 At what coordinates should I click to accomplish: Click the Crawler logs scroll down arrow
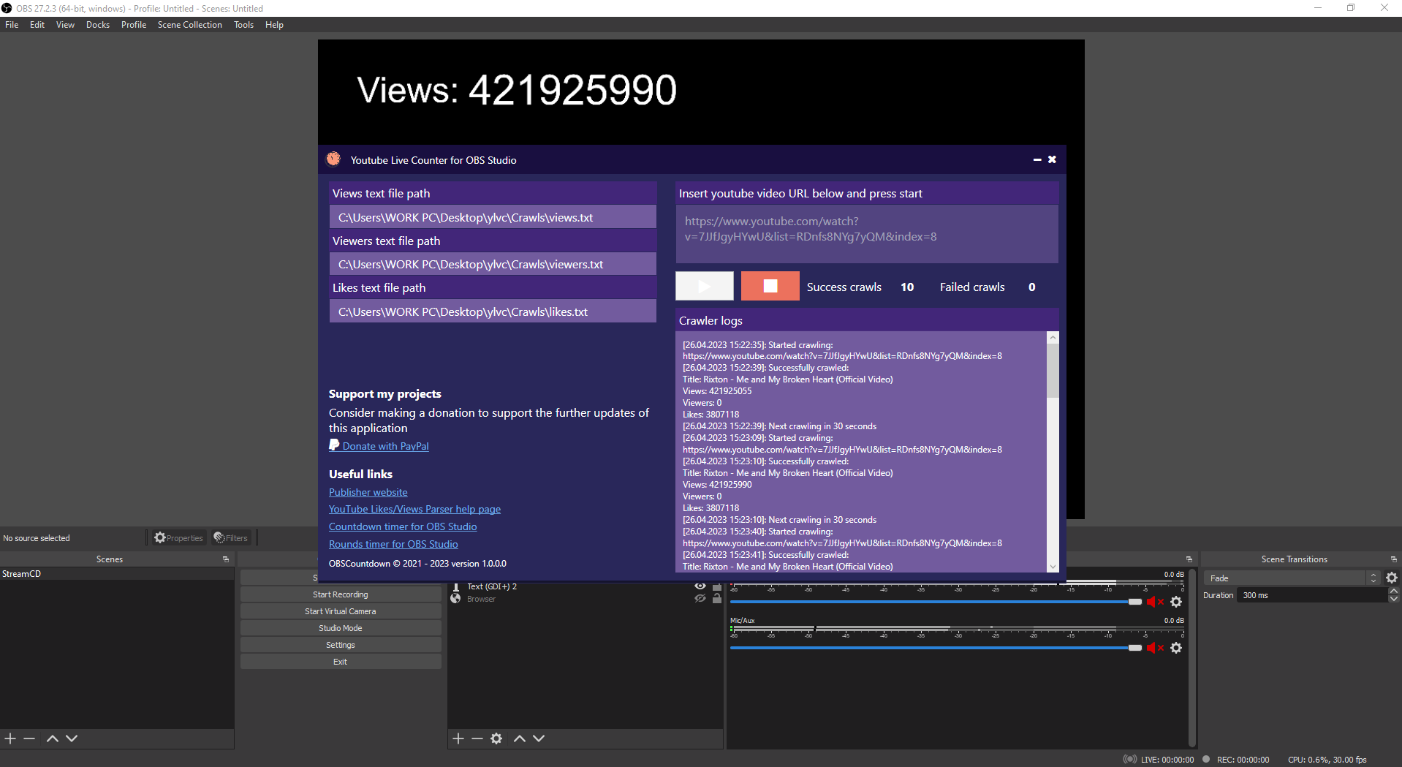tap(1053, 567)
